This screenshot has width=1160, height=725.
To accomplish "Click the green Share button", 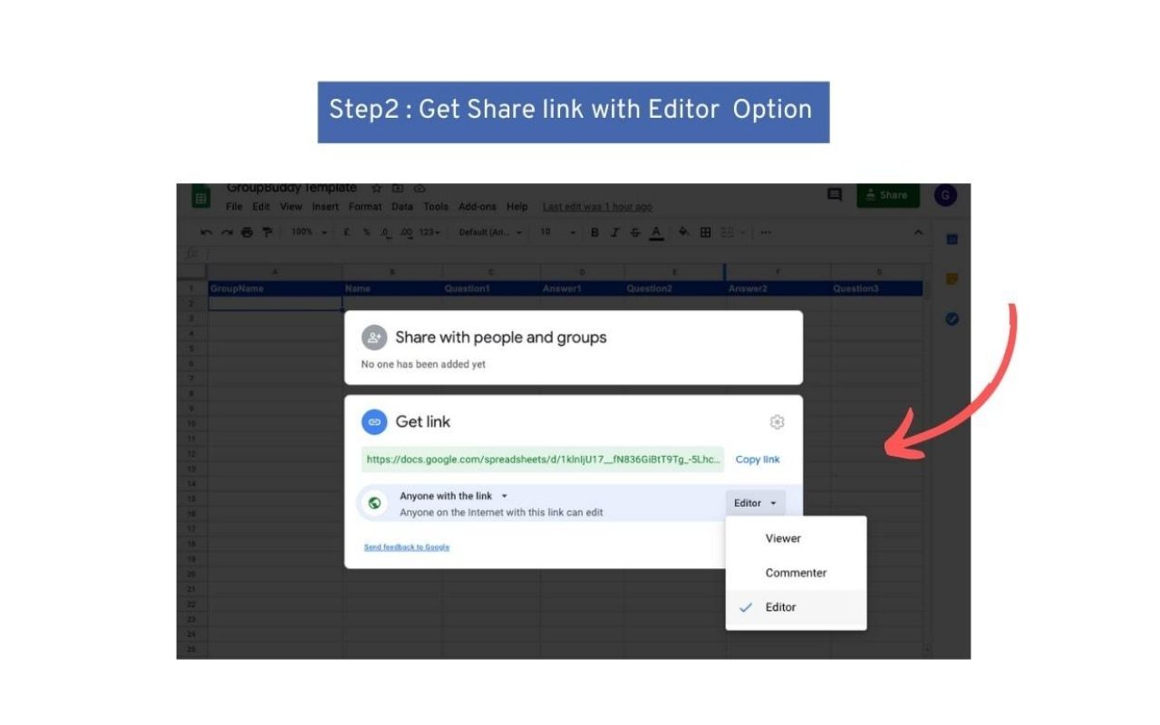I will tap(888, 195).
